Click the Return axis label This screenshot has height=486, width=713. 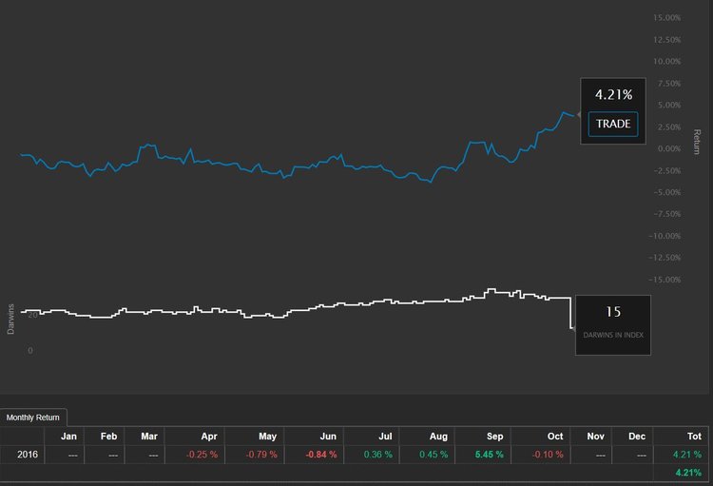click(696, 142)
